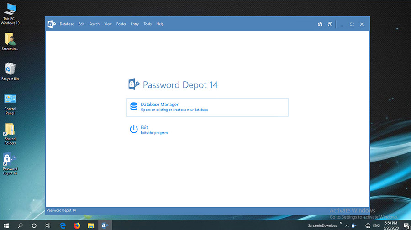Open the Edit menu

[81, 24]
